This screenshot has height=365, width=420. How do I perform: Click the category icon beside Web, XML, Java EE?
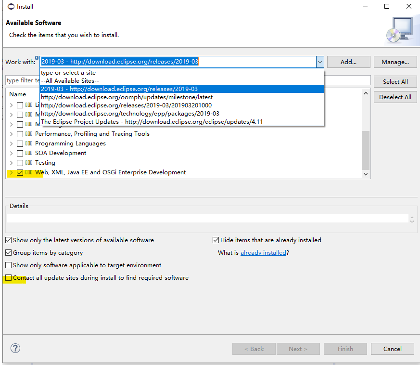pos(29,172)
